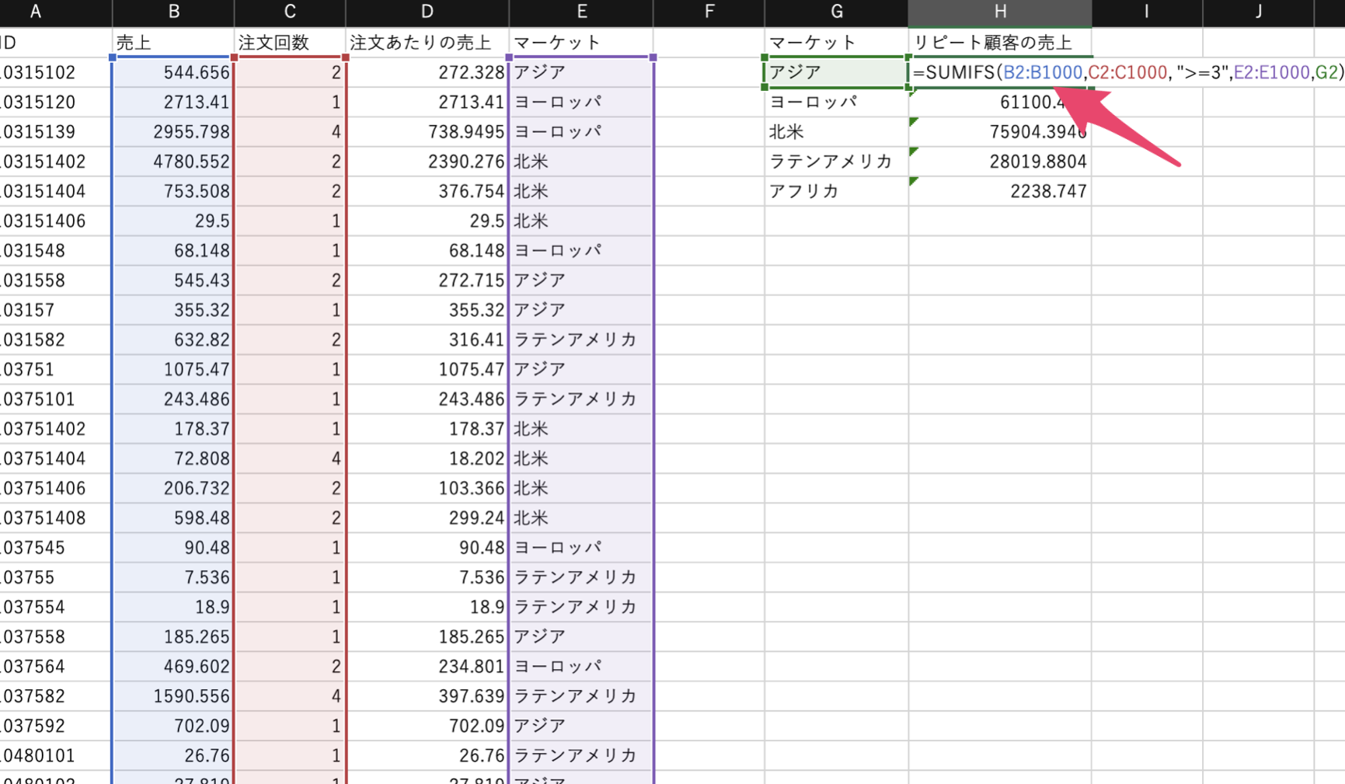Click the 注文あたりの売上 header cell
The image size is (1345, 784).
tap(427, 43)
